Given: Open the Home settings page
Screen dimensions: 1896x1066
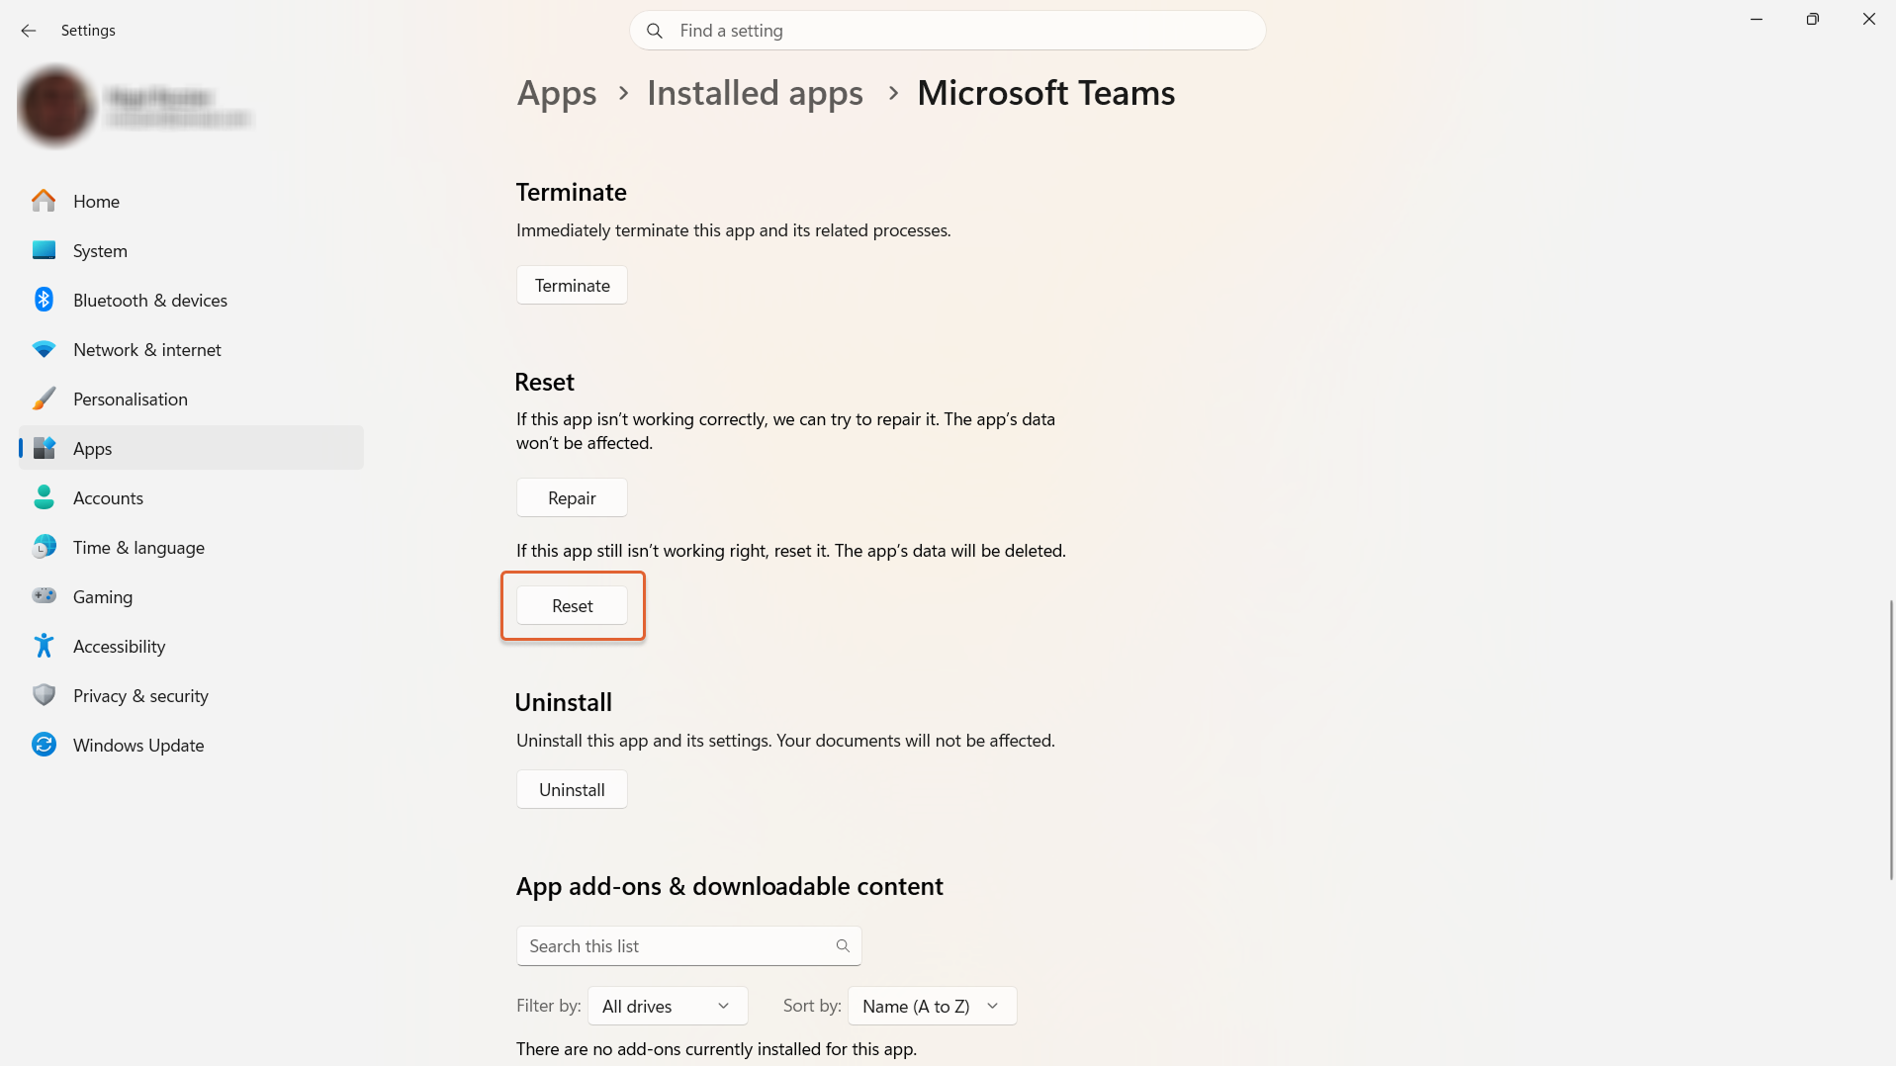Looking at the screenshot, I should tap(191, 201).
